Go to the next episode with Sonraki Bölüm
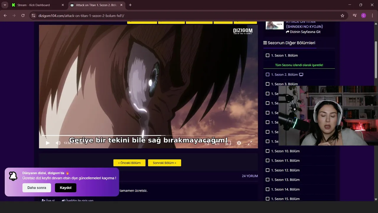The image size is (378, 213). 164,163
